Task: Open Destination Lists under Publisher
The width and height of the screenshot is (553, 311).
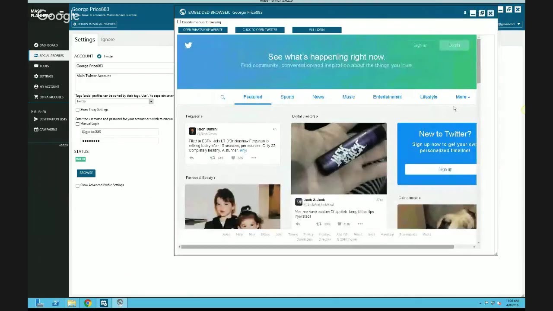Action: pos(51,119)
